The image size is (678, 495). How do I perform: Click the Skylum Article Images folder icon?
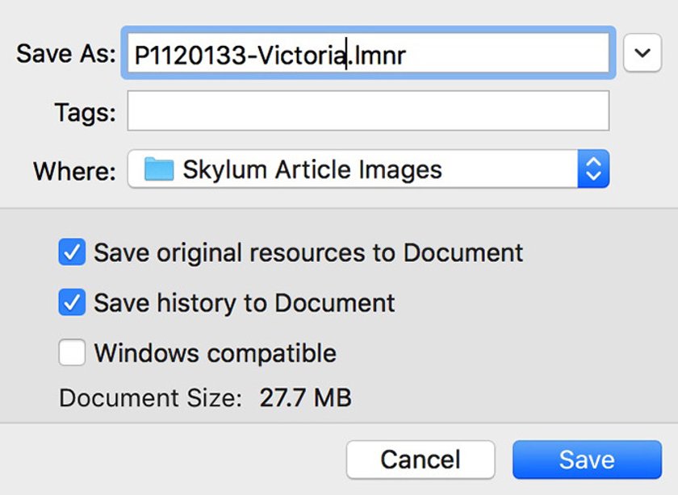point(159,168)
